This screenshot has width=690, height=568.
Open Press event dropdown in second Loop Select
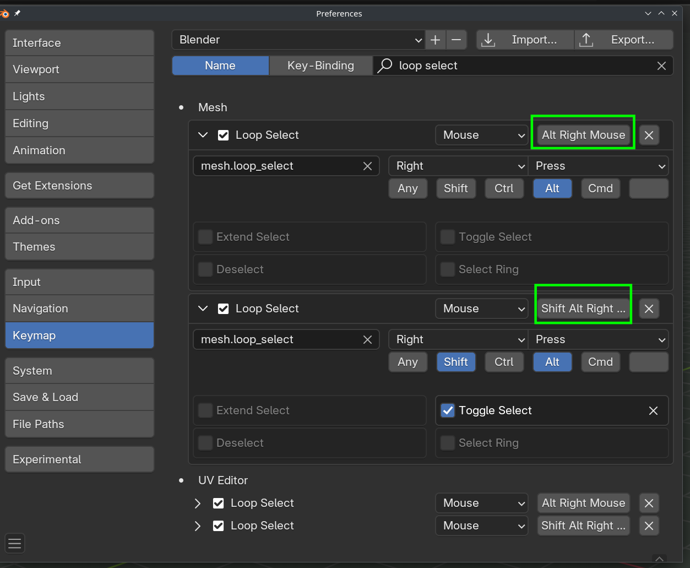point(598,339)
